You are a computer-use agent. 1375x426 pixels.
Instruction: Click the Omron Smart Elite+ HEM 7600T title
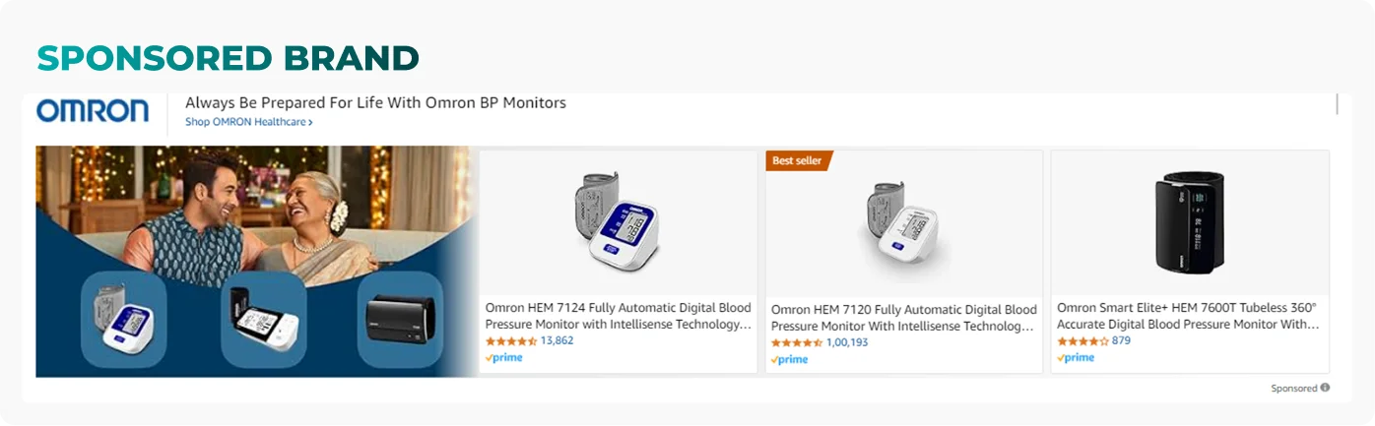tap(1189, 317)
